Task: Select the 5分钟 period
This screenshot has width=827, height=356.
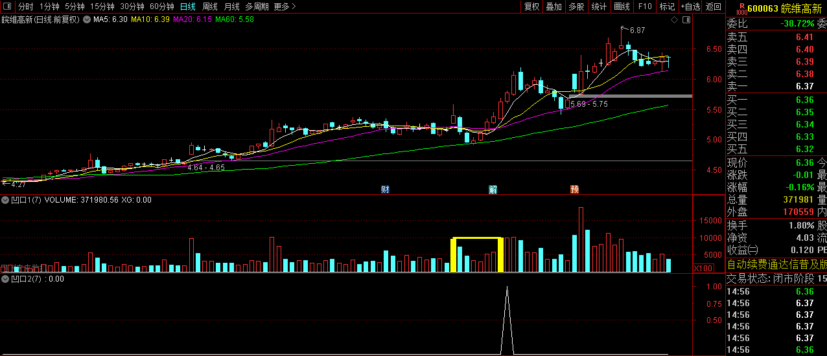Action: (75, 6)
